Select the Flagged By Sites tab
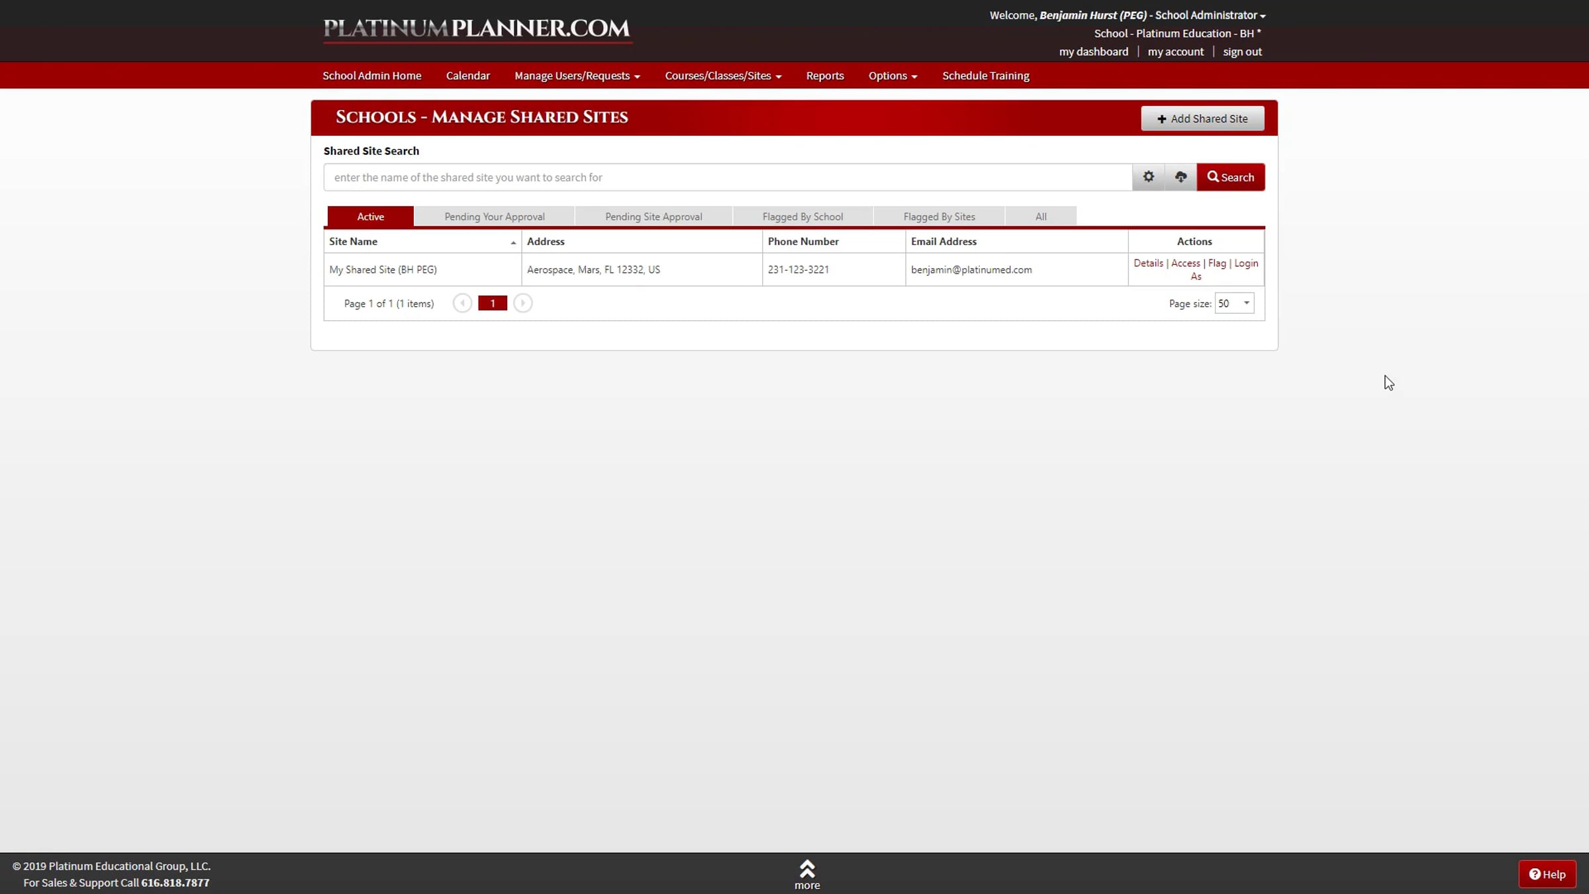Viewport: 1589px width, 894px height. 939,217
